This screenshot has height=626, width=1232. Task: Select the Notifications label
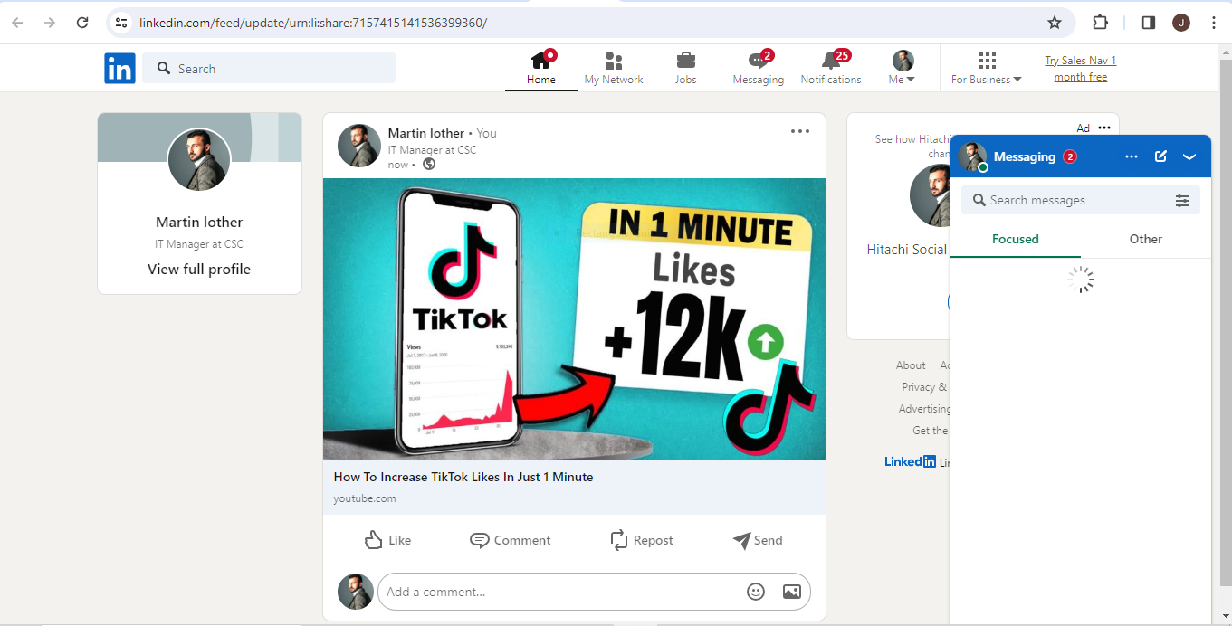(831, 80)
